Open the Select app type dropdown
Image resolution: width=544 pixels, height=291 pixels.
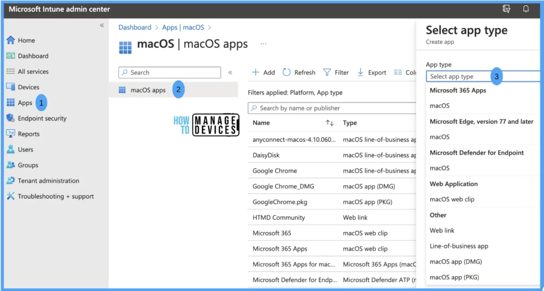point(483,76)
